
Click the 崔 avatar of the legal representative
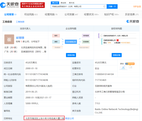click(x=9, y=39)
